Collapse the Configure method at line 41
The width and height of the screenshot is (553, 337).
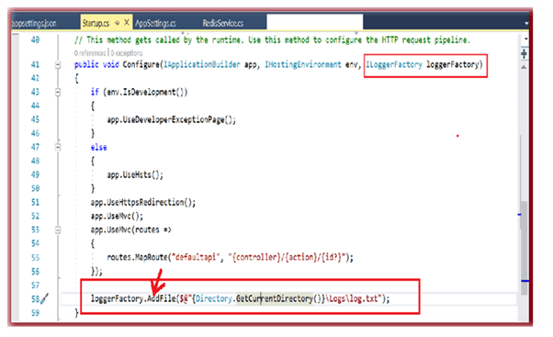pos(58,65)
